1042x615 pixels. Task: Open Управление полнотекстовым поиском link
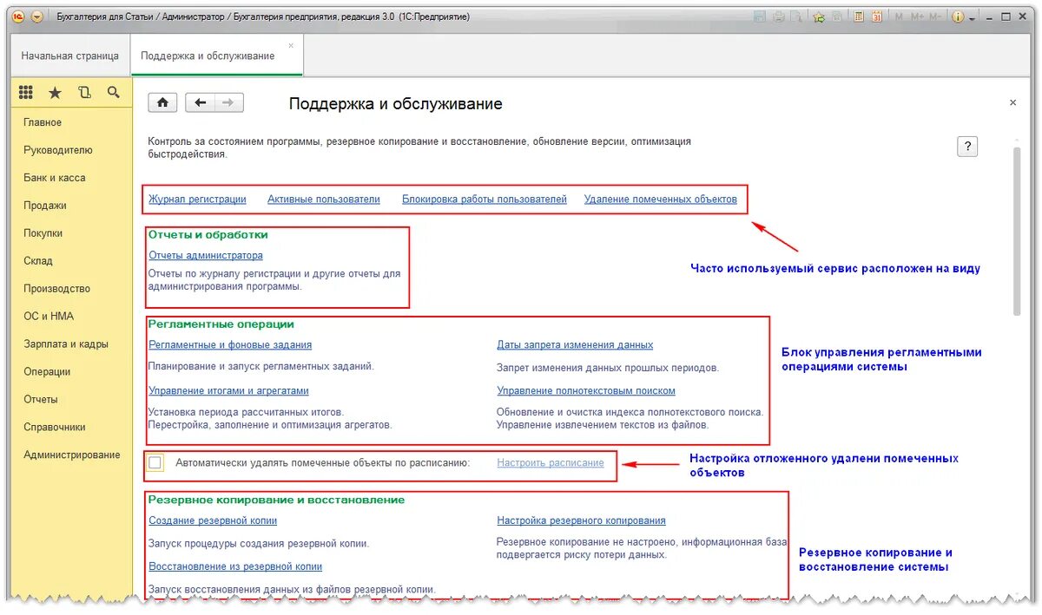point(586,391)
